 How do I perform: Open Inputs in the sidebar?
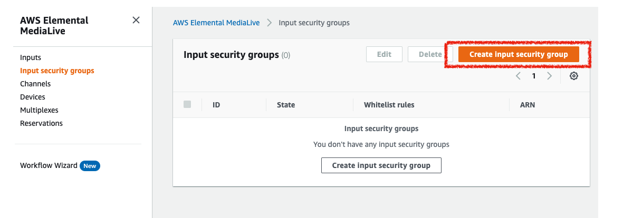coord(31,57)
